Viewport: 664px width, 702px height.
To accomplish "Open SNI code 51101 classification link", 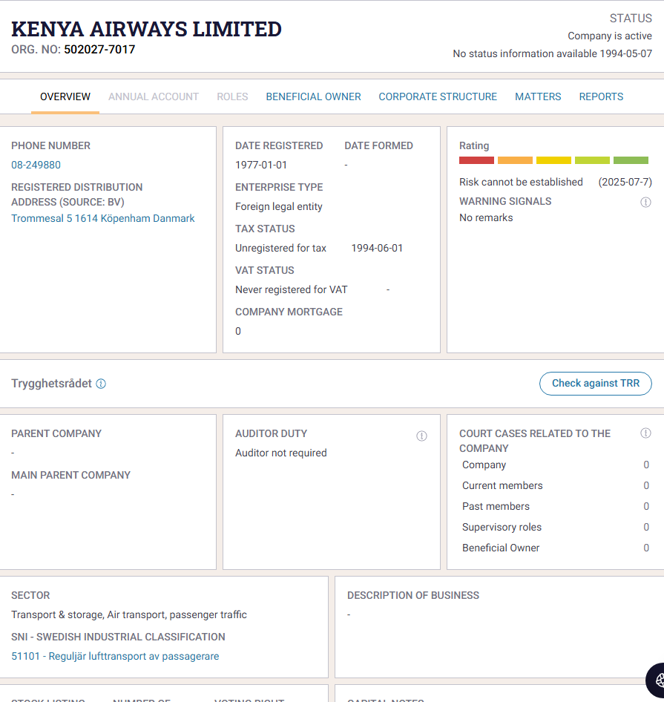I will click(x=115, y=656).
